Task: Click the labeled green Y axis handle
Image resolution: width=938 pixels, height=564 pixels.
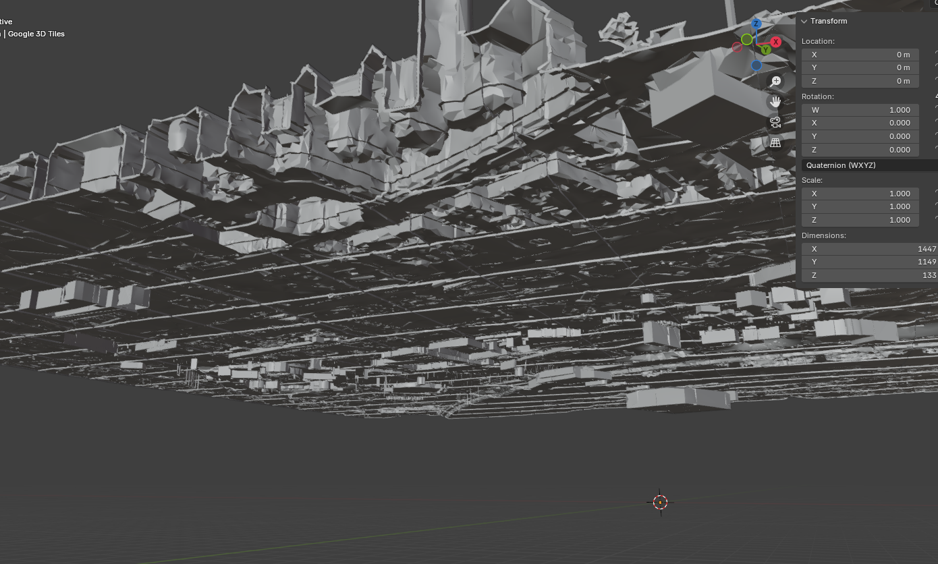Action: click(x=766, y=50)
